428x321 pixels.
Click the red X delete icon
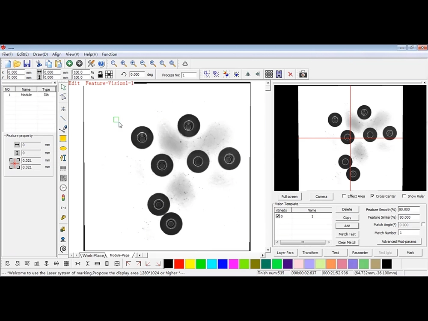(x=290, y=74)
